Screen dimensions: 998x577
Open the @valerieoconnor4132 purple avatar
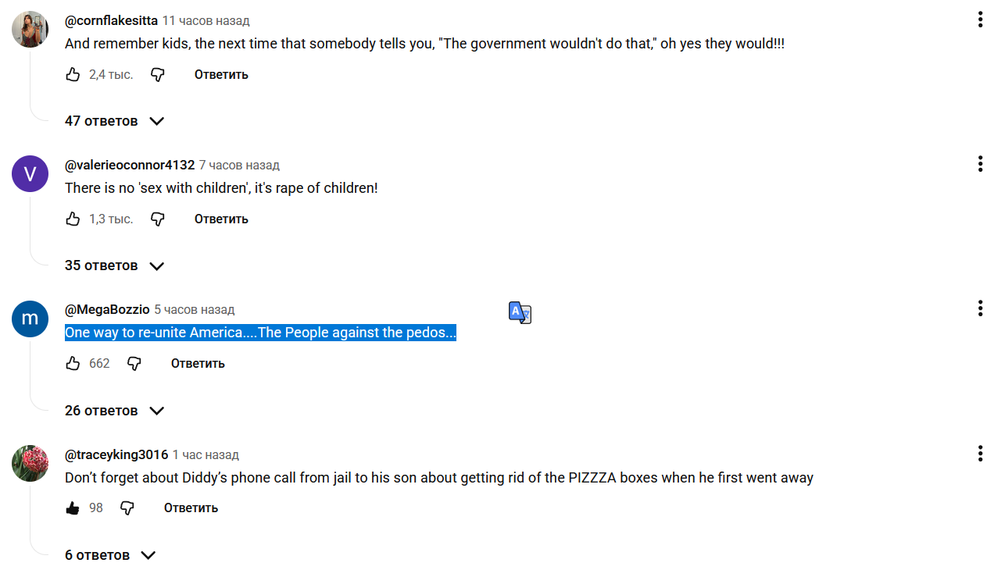(x=30, y=174)
